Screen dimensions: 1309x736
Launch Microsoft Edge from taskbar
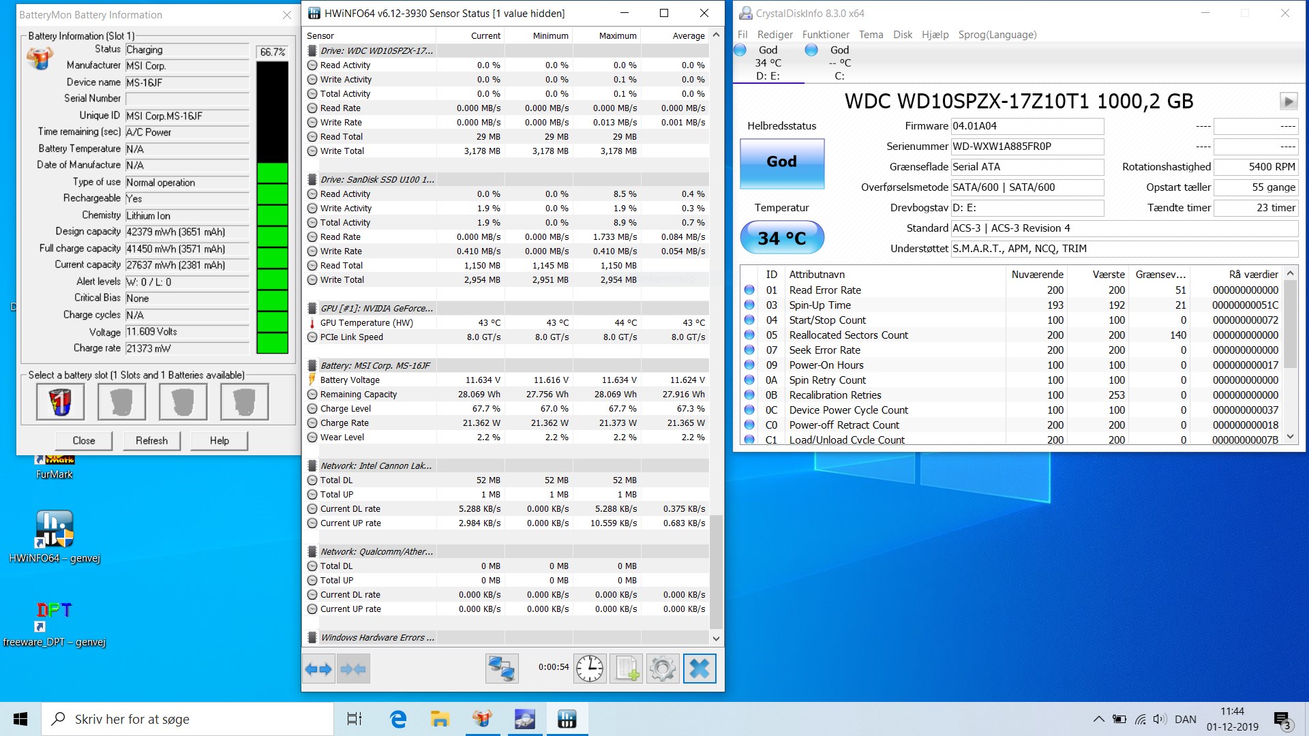click(x=397, y=719)
